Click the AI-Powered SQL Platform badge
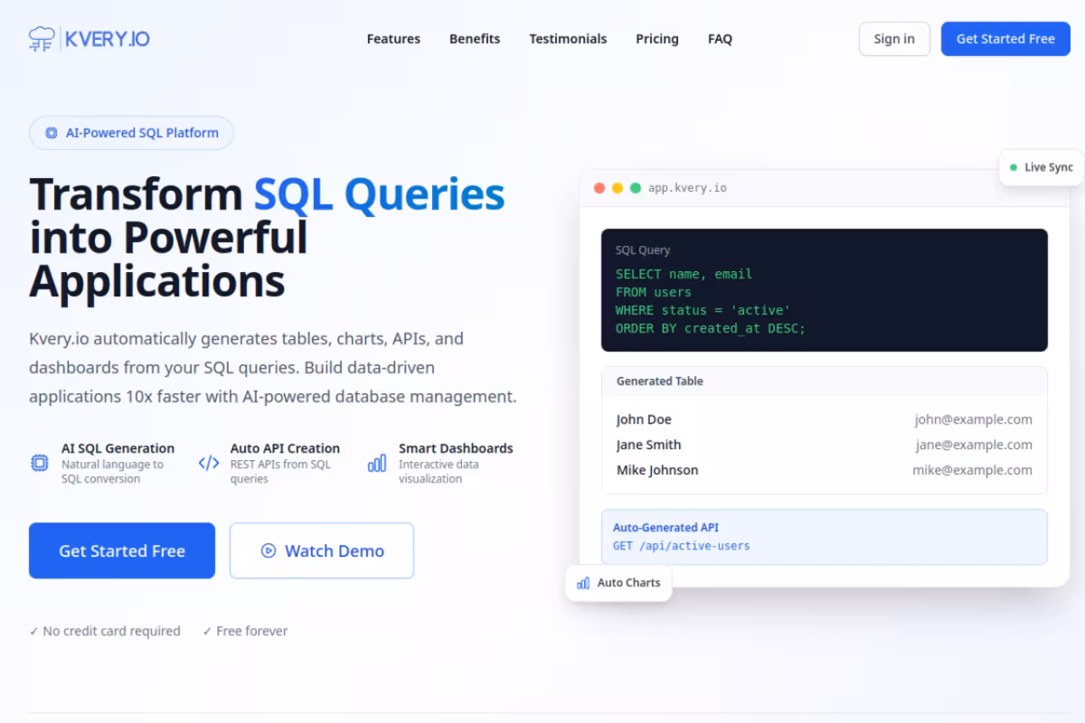Viewport: 1085px width, 723px height. (x=132, y=133)
